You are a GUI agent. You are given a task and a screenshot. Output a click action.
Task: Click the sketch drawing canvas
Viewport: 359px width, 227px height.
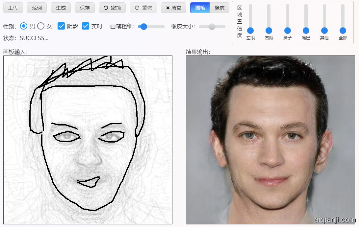point(88,140)
